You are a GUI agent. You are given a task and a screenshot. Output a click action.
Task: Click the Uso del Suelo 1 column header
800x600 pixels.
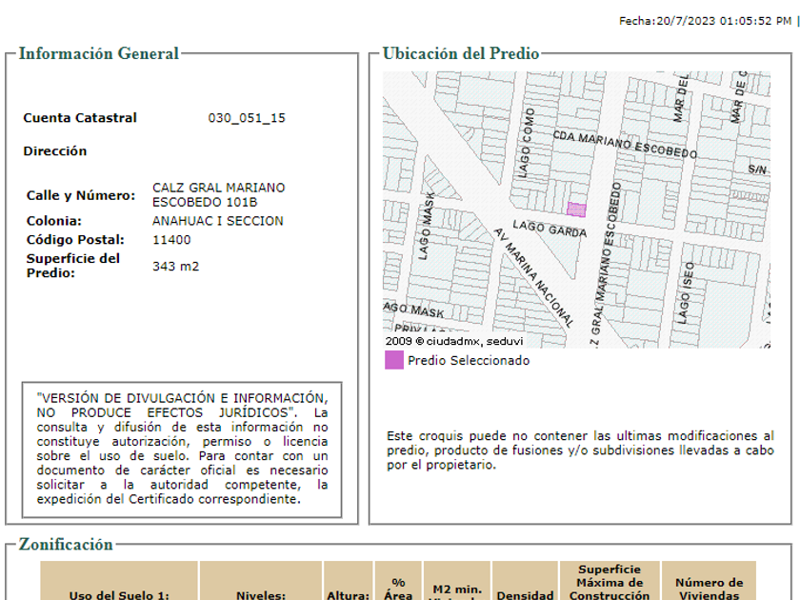(119, 582)
